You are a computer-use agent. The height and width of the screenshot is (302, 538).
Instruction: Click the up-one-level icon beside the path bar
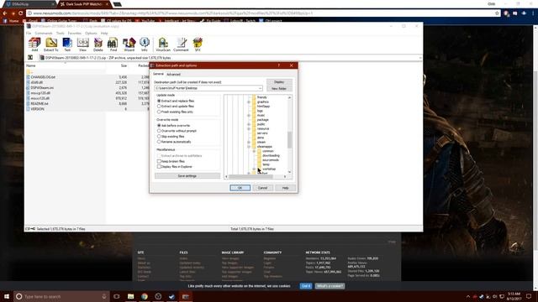[30, 58]
